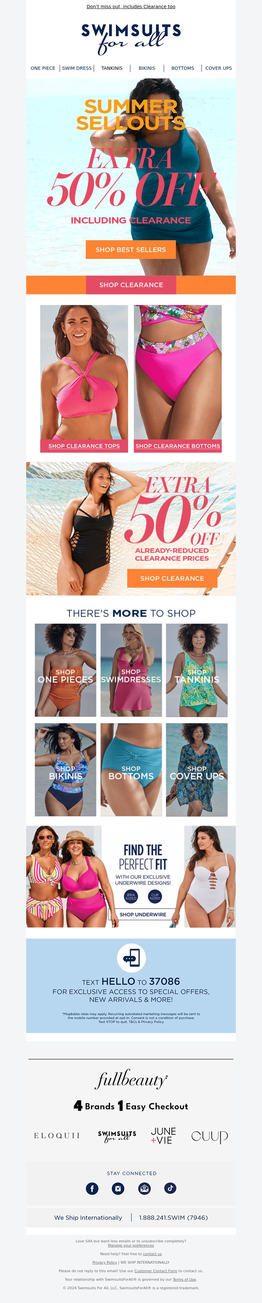Open the Instagram social icon
The width and height of the screenshot is (262, 1303).
tap(118, 1188)
